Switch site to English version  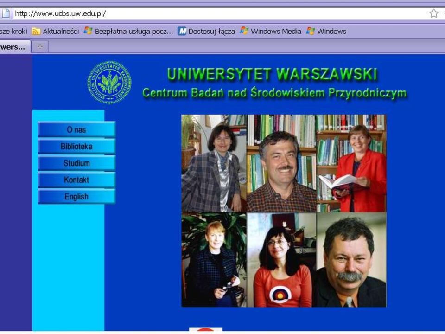[x=76, y=197]
